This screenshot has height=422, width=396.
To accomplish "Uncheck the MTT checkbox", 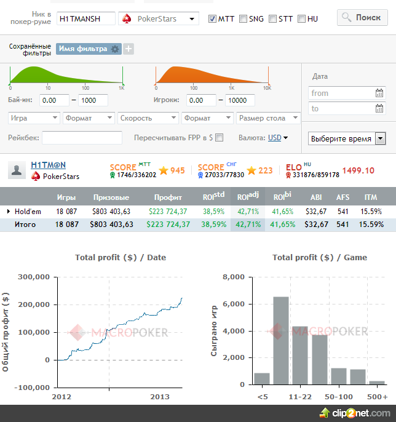I will click(212, 19).
